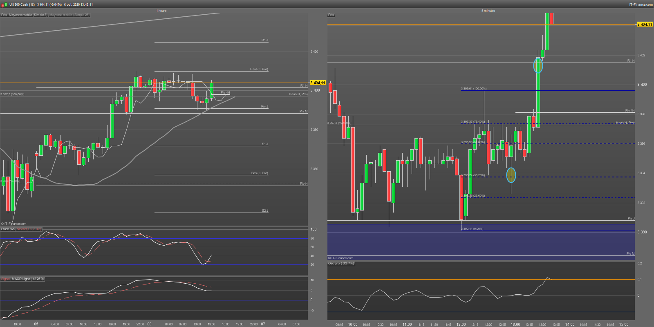This screenshot has height=327, width=654.
Task: Select the Moyenne mobile (Simple 25) legend tab
Action: tap(69, 15)
